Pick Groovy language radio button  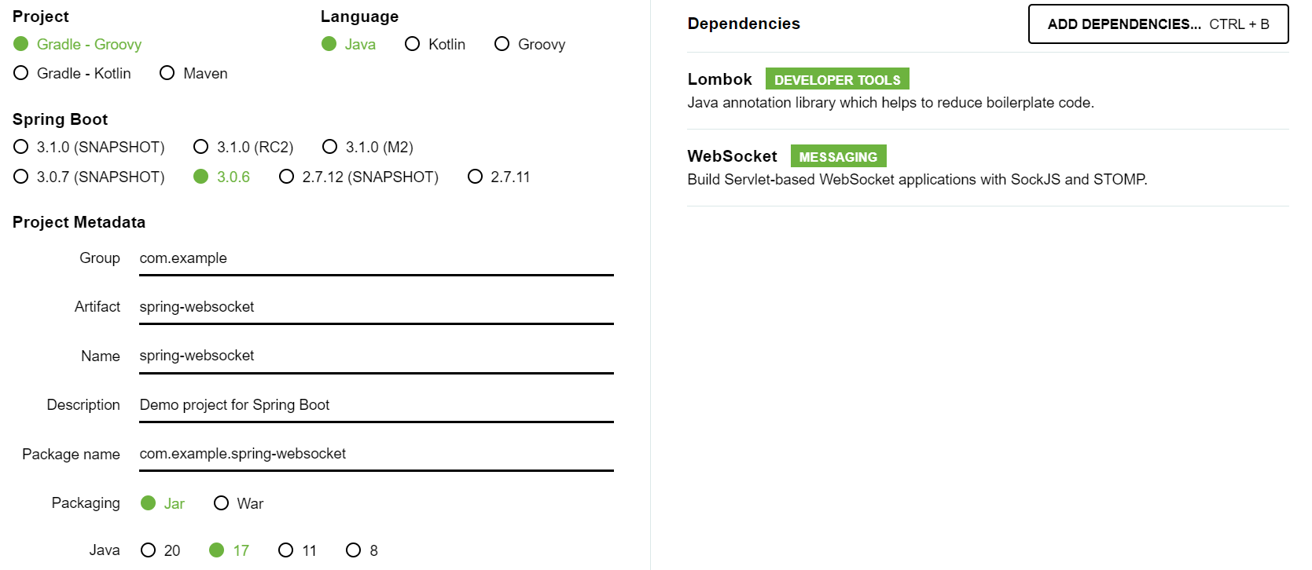click(x=530, y=44)
